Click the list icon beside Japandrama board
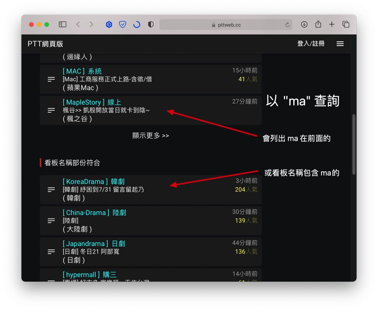This screenshot has height=310, width=378. click(51, 252)
